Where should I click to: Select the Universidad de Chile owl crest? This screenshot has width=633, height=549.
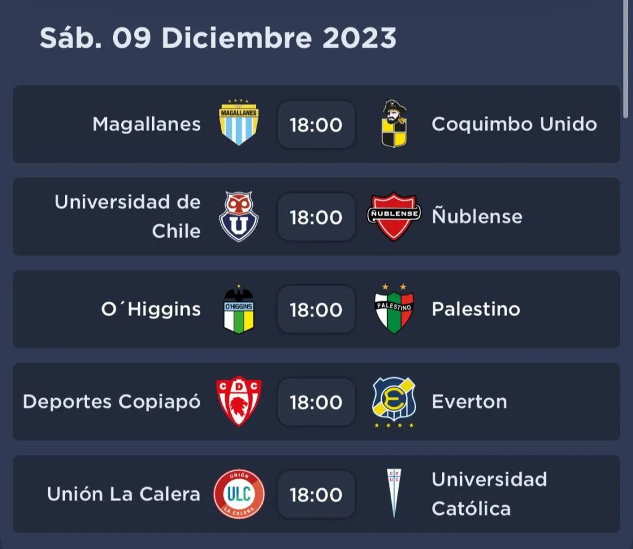[x=239, y=216]
